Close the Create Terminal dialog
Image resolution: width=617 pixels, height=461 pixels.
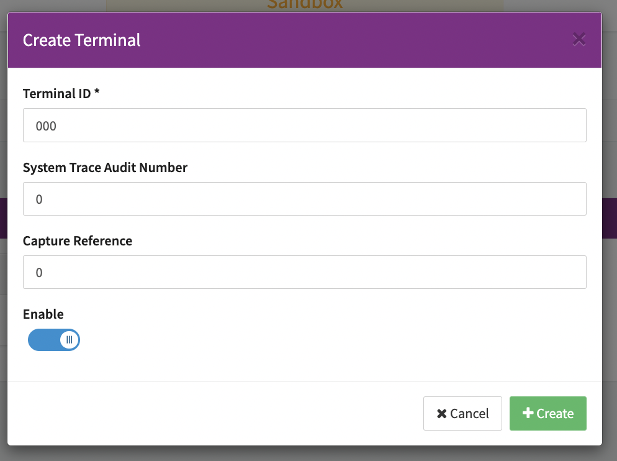pyautogui.click(x=579, y=40)
